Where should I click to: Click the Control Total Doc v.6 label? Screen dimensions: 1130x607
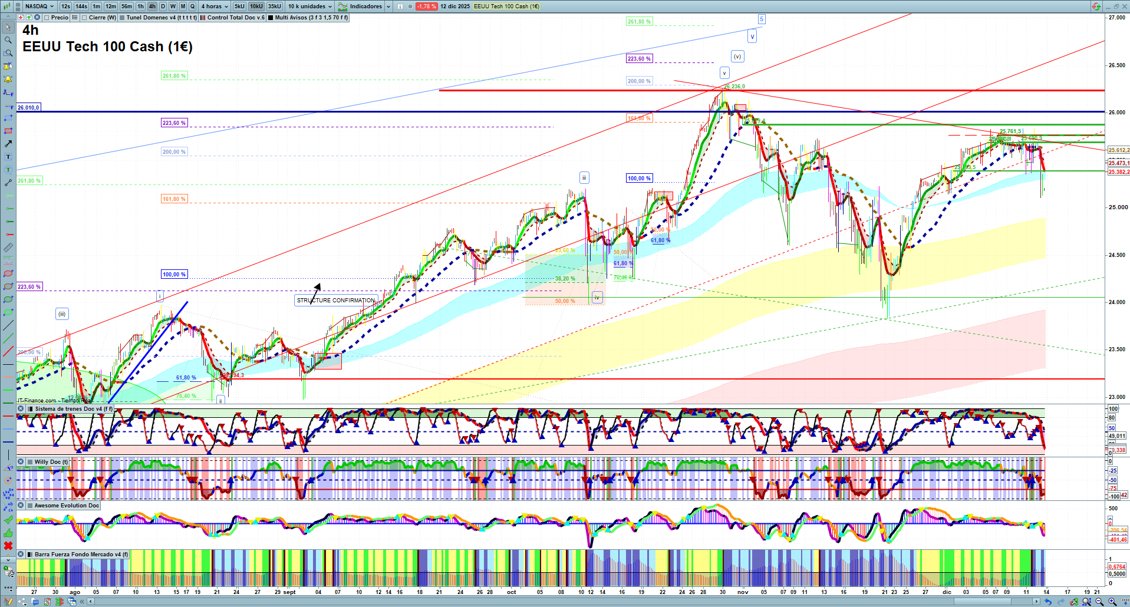(x=236, y=18)
